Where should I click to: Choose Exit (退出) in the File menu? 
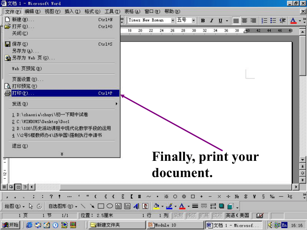point(62,146)
